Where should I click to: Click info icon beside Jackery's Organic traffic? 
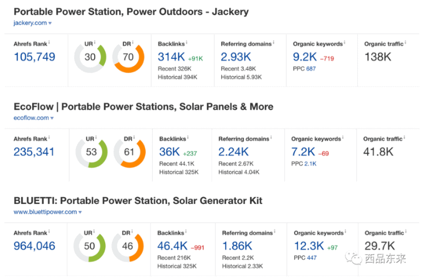pyautogui.click(x=405, y=43)
